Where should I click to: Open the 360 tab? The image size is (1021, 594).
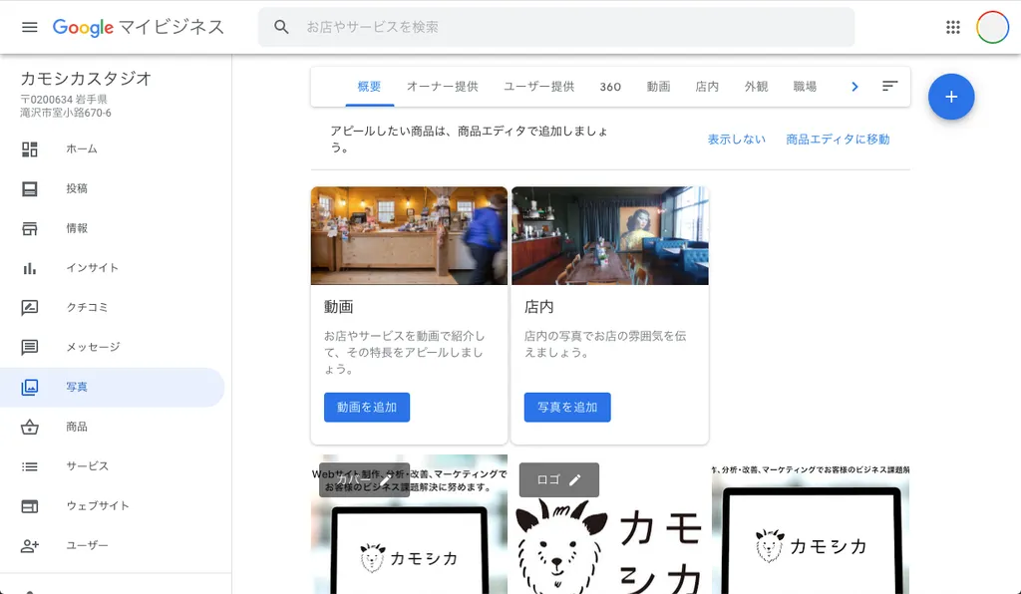tap(610, 87)
